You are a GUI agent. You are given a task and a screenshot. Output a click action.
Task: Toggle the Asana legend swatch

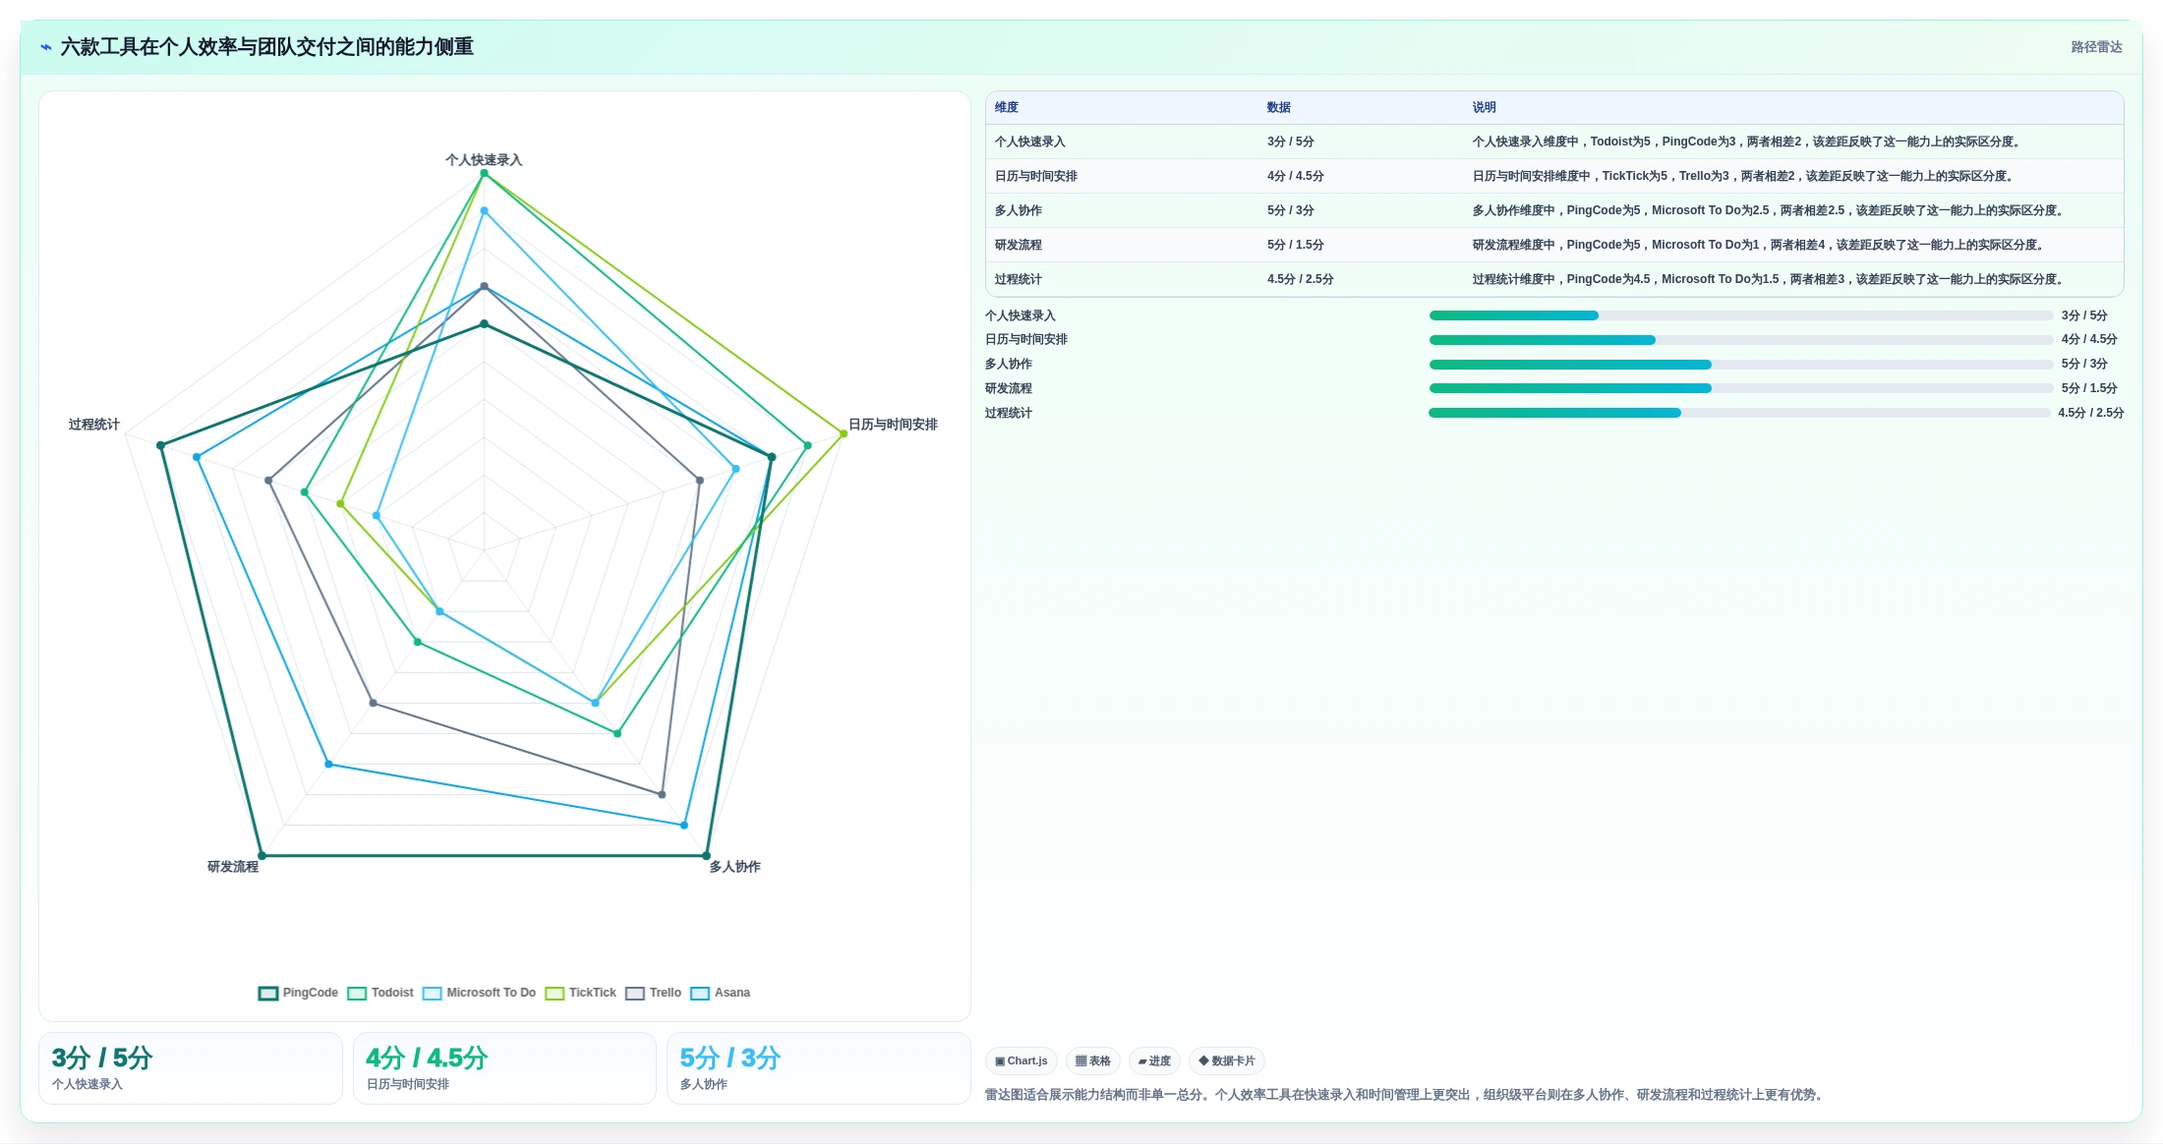coord(700,994)
